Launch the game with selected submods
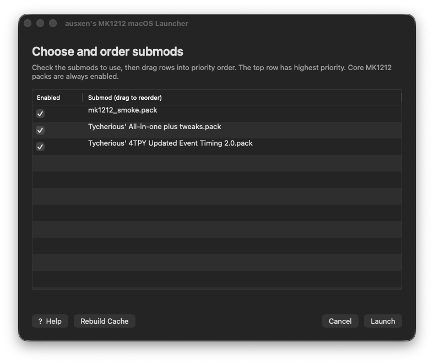The image size is (434, 364). tap(383, 321)
